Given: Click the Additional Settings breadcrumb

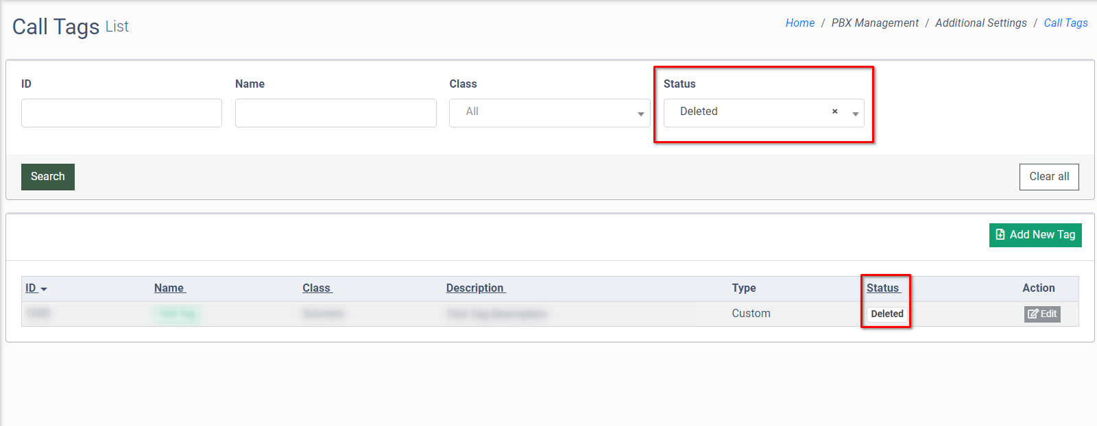Looking at the screenshot, I should (980, 23).
